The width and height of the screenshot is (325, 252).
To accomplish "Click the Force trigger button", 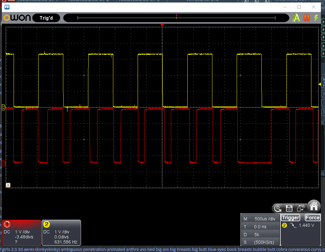I will [313, 218].
